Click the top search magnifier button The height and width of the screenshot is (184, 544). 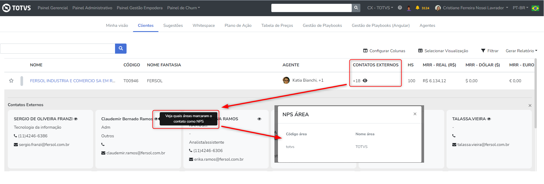[356, 8]
